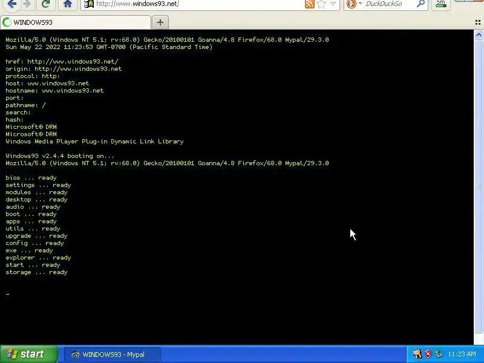Image resolution: width=484 pixels, height=363 pixels.
Task: Click the 'Sun May 22 2022' date line
Action: coord(109,47)
